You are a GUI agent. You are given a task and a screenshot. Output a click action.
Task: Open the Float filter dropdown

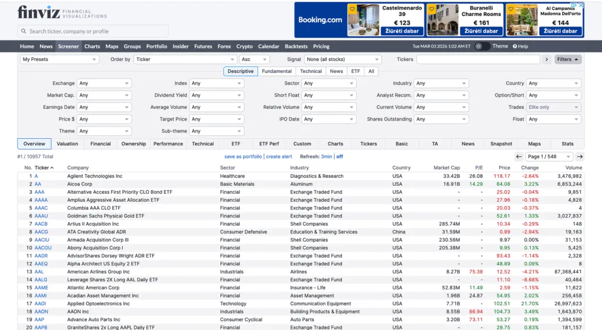[x=553, y=119]
